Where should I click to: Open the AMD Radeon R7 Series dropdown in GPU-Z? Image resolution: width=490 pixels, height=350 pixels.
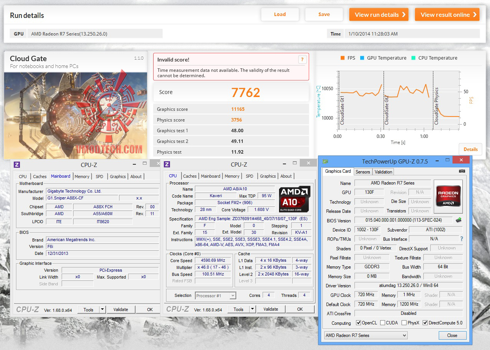366,335
